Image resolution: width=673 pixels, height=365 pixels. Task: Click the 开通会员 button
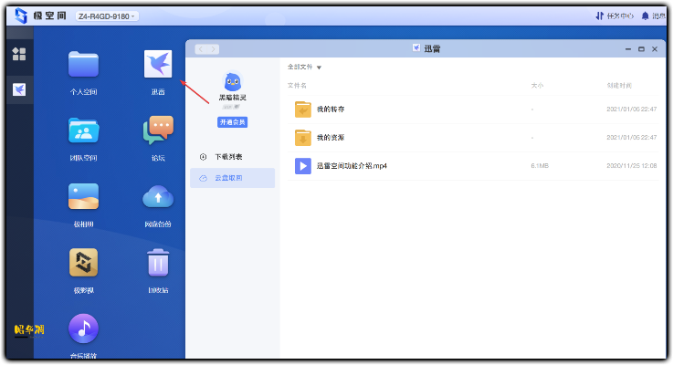[232, 122]
